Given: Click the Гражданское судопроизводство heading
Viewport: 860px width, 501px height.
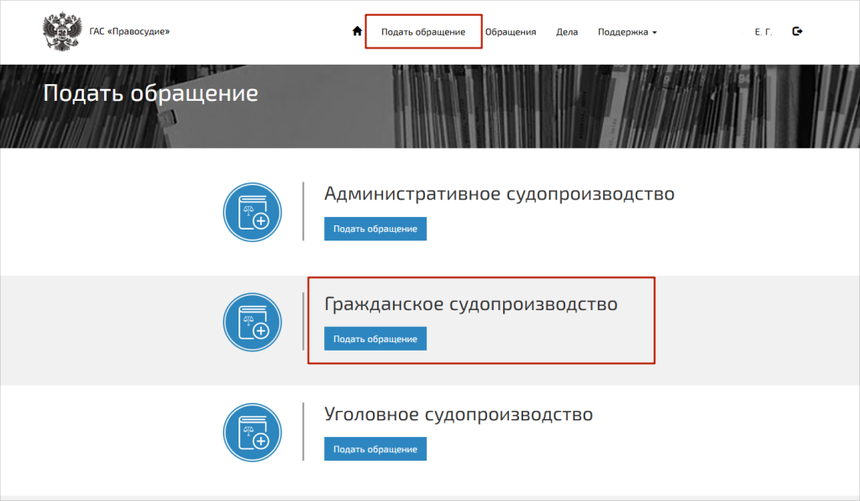Looking at the screenshot, I should point(470,304).
